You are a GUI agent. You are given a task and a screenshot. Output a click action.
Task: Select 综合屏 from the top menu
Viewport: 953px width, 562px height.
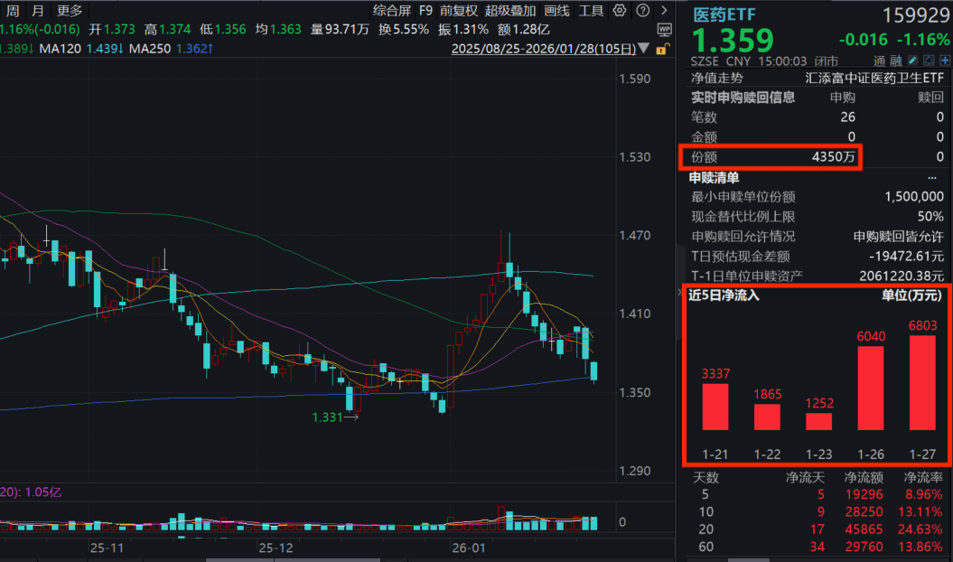click(x=394, y=11)
